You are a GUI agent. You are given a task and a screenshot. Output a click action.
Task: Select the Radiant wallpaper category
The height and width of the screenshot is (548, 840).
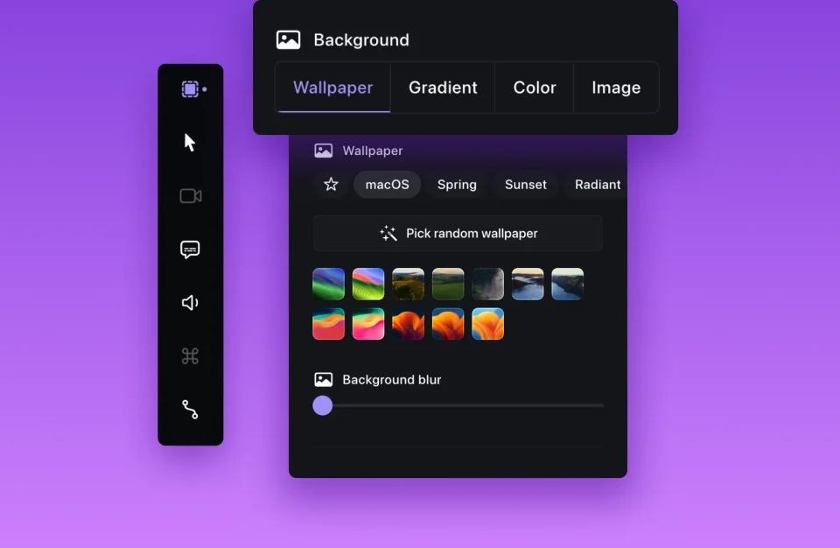coord(598,185)
